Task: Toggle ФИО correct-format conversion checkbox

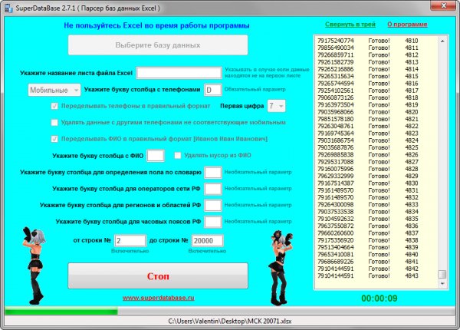Action: (54, 139)
